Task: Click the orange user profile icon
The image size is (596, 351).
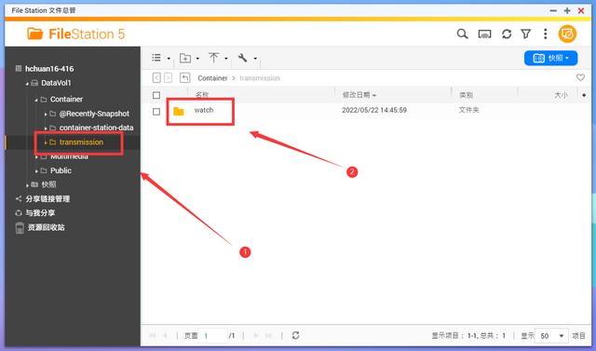Action: pos(567,34)
